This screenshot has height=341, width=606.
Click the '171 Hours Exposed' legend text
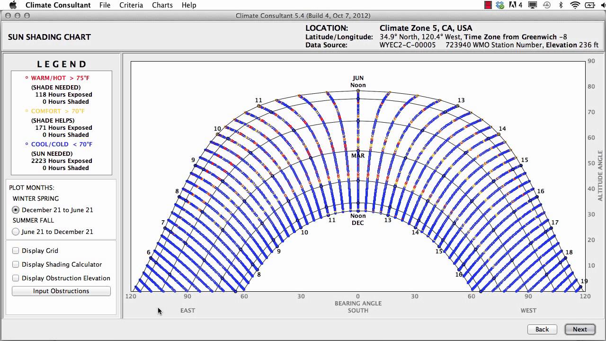63,127
